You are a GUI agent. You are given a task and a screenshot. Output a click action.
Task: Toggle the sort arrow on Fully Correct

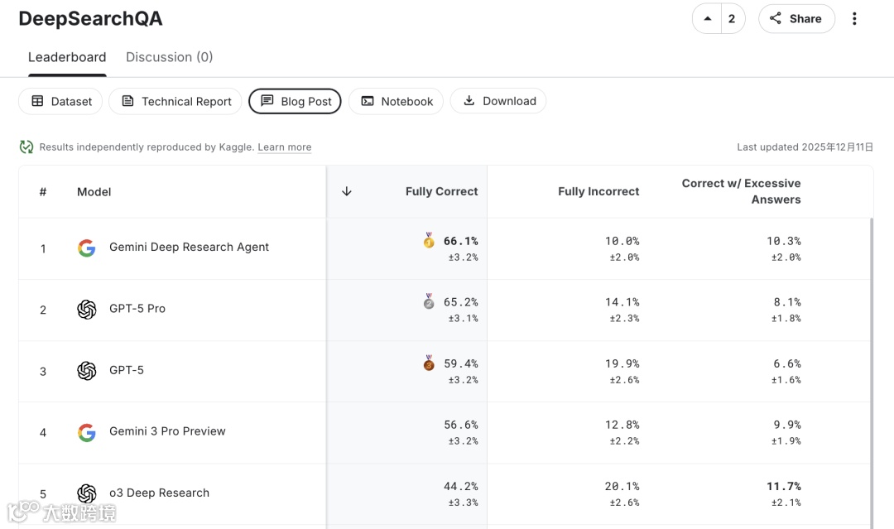point(347,191)
